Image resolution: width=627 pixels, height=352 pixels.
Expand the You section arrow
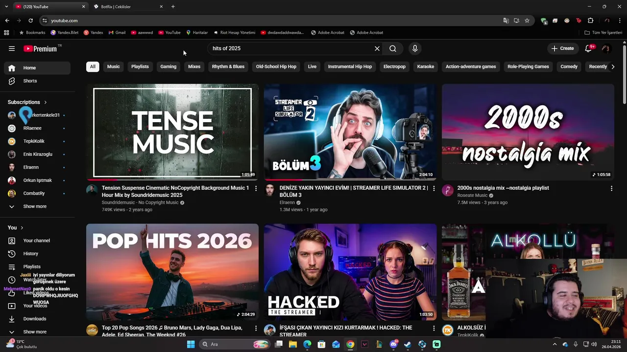pos(22,228)
